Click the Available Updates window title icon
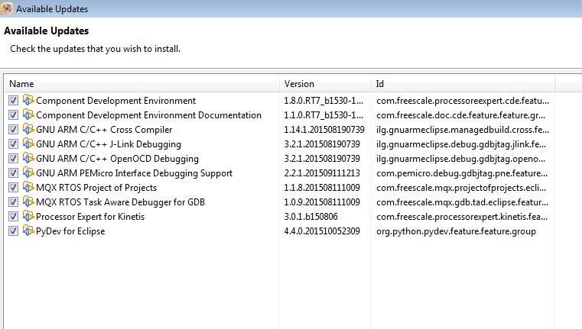The height and width of the screenshot is (329, 582). pos(7,9)
